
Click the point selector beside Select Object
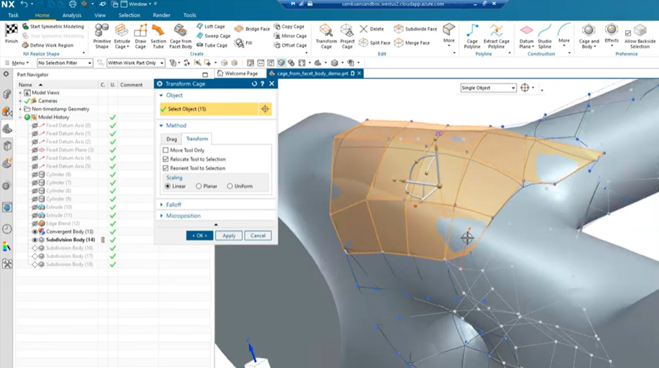[x=265, y=109]
